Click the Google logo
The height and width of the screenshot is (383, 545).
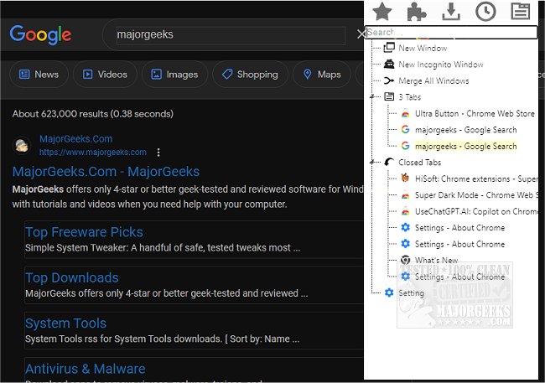(40, 34)
